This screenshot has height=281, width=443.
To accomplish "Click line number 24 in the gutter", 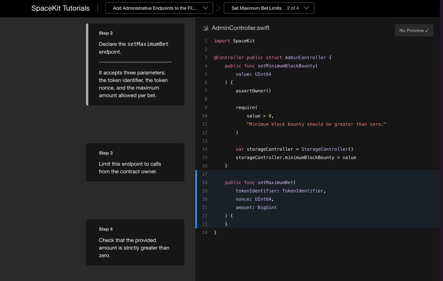I will (205, 232).
